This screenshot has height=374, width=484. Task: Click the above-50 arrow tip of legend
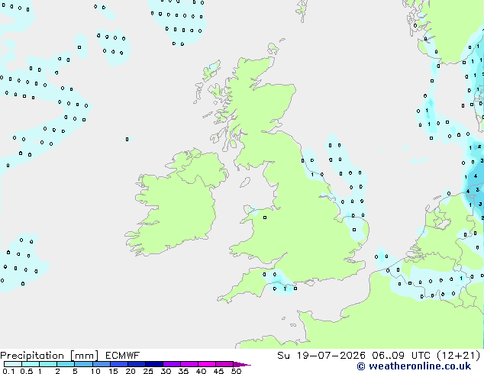(x=242, y=364)
